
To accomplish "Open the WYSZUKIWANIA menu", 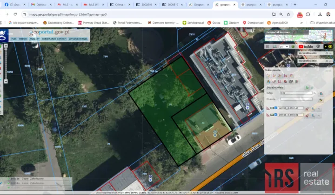I will tap(78, 39).
